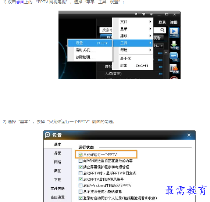Select 帮助 in the PPTV menu
The image size is (210, 202).
[133, 50]
